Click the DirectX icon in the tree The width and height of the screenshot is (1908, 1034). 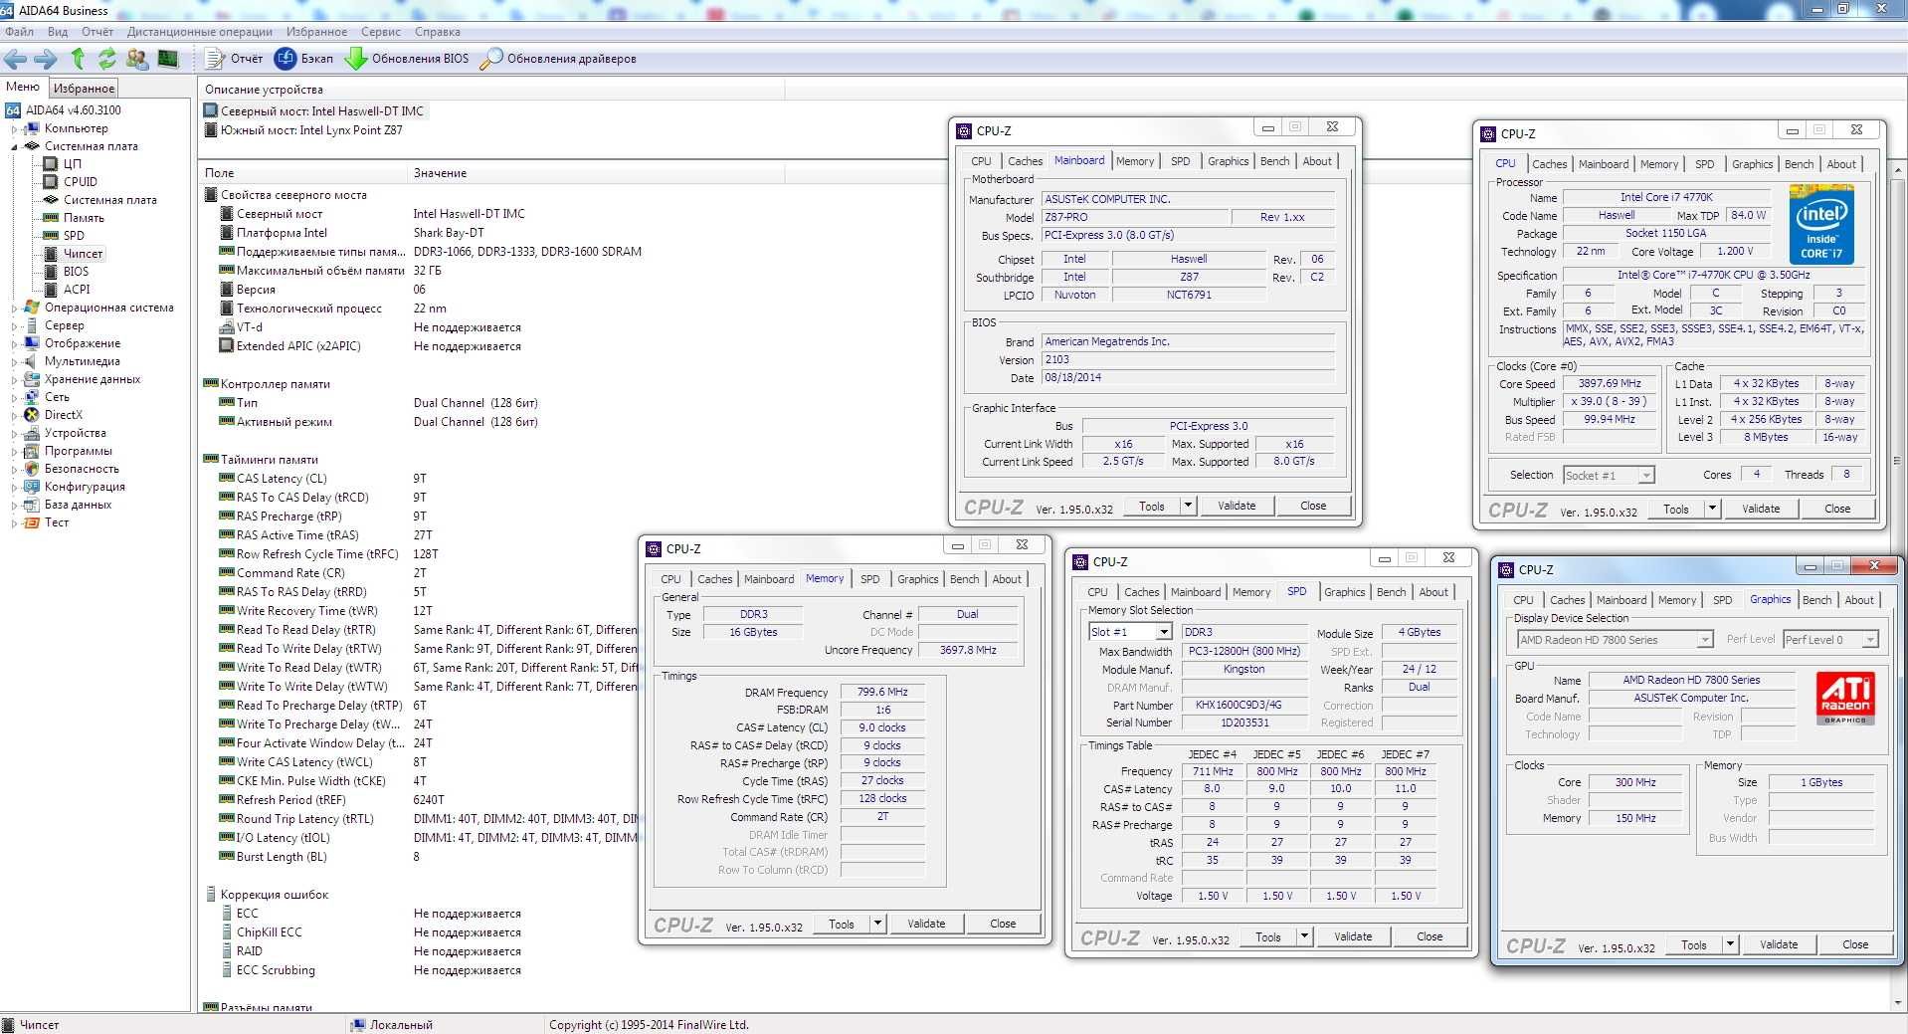click(x=32, y=415)
